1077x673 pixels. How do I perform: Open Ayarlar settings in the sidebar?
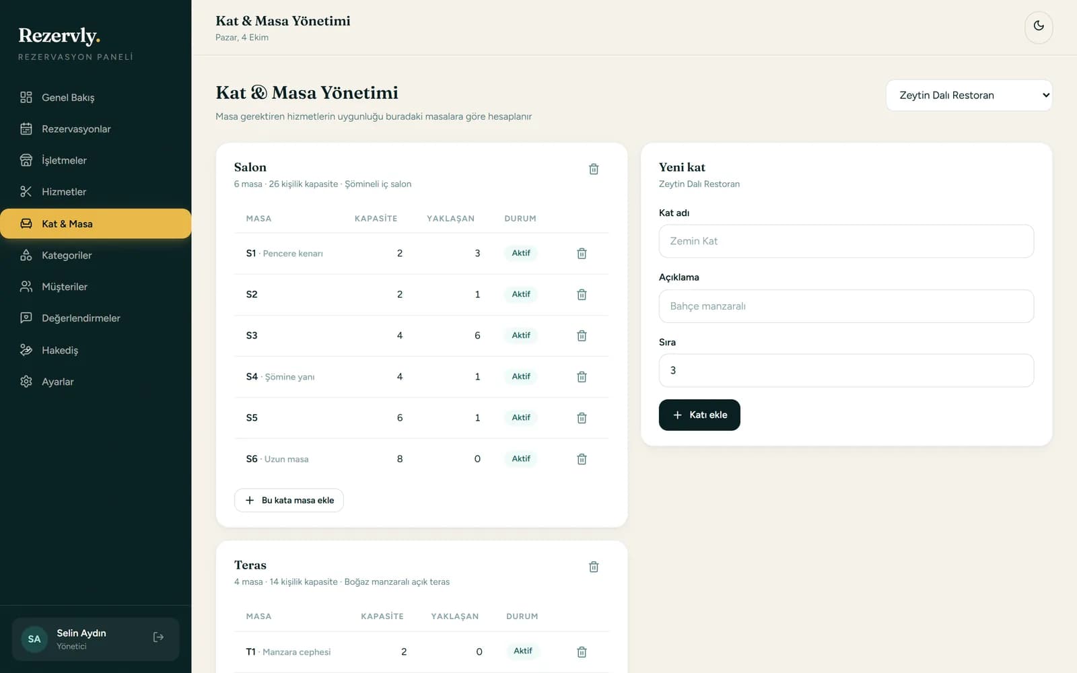pyautogui.click(x=96, y=382)
